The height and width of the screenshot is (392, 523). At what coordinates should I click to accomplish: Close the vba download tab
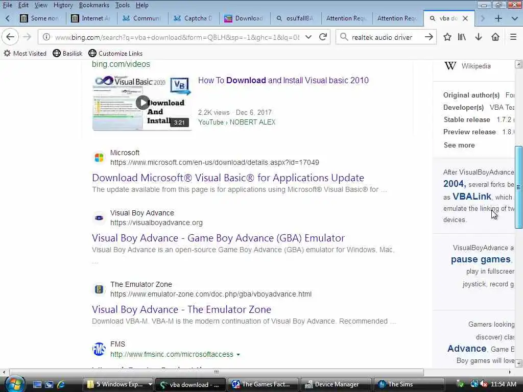[x=465, y=18]
